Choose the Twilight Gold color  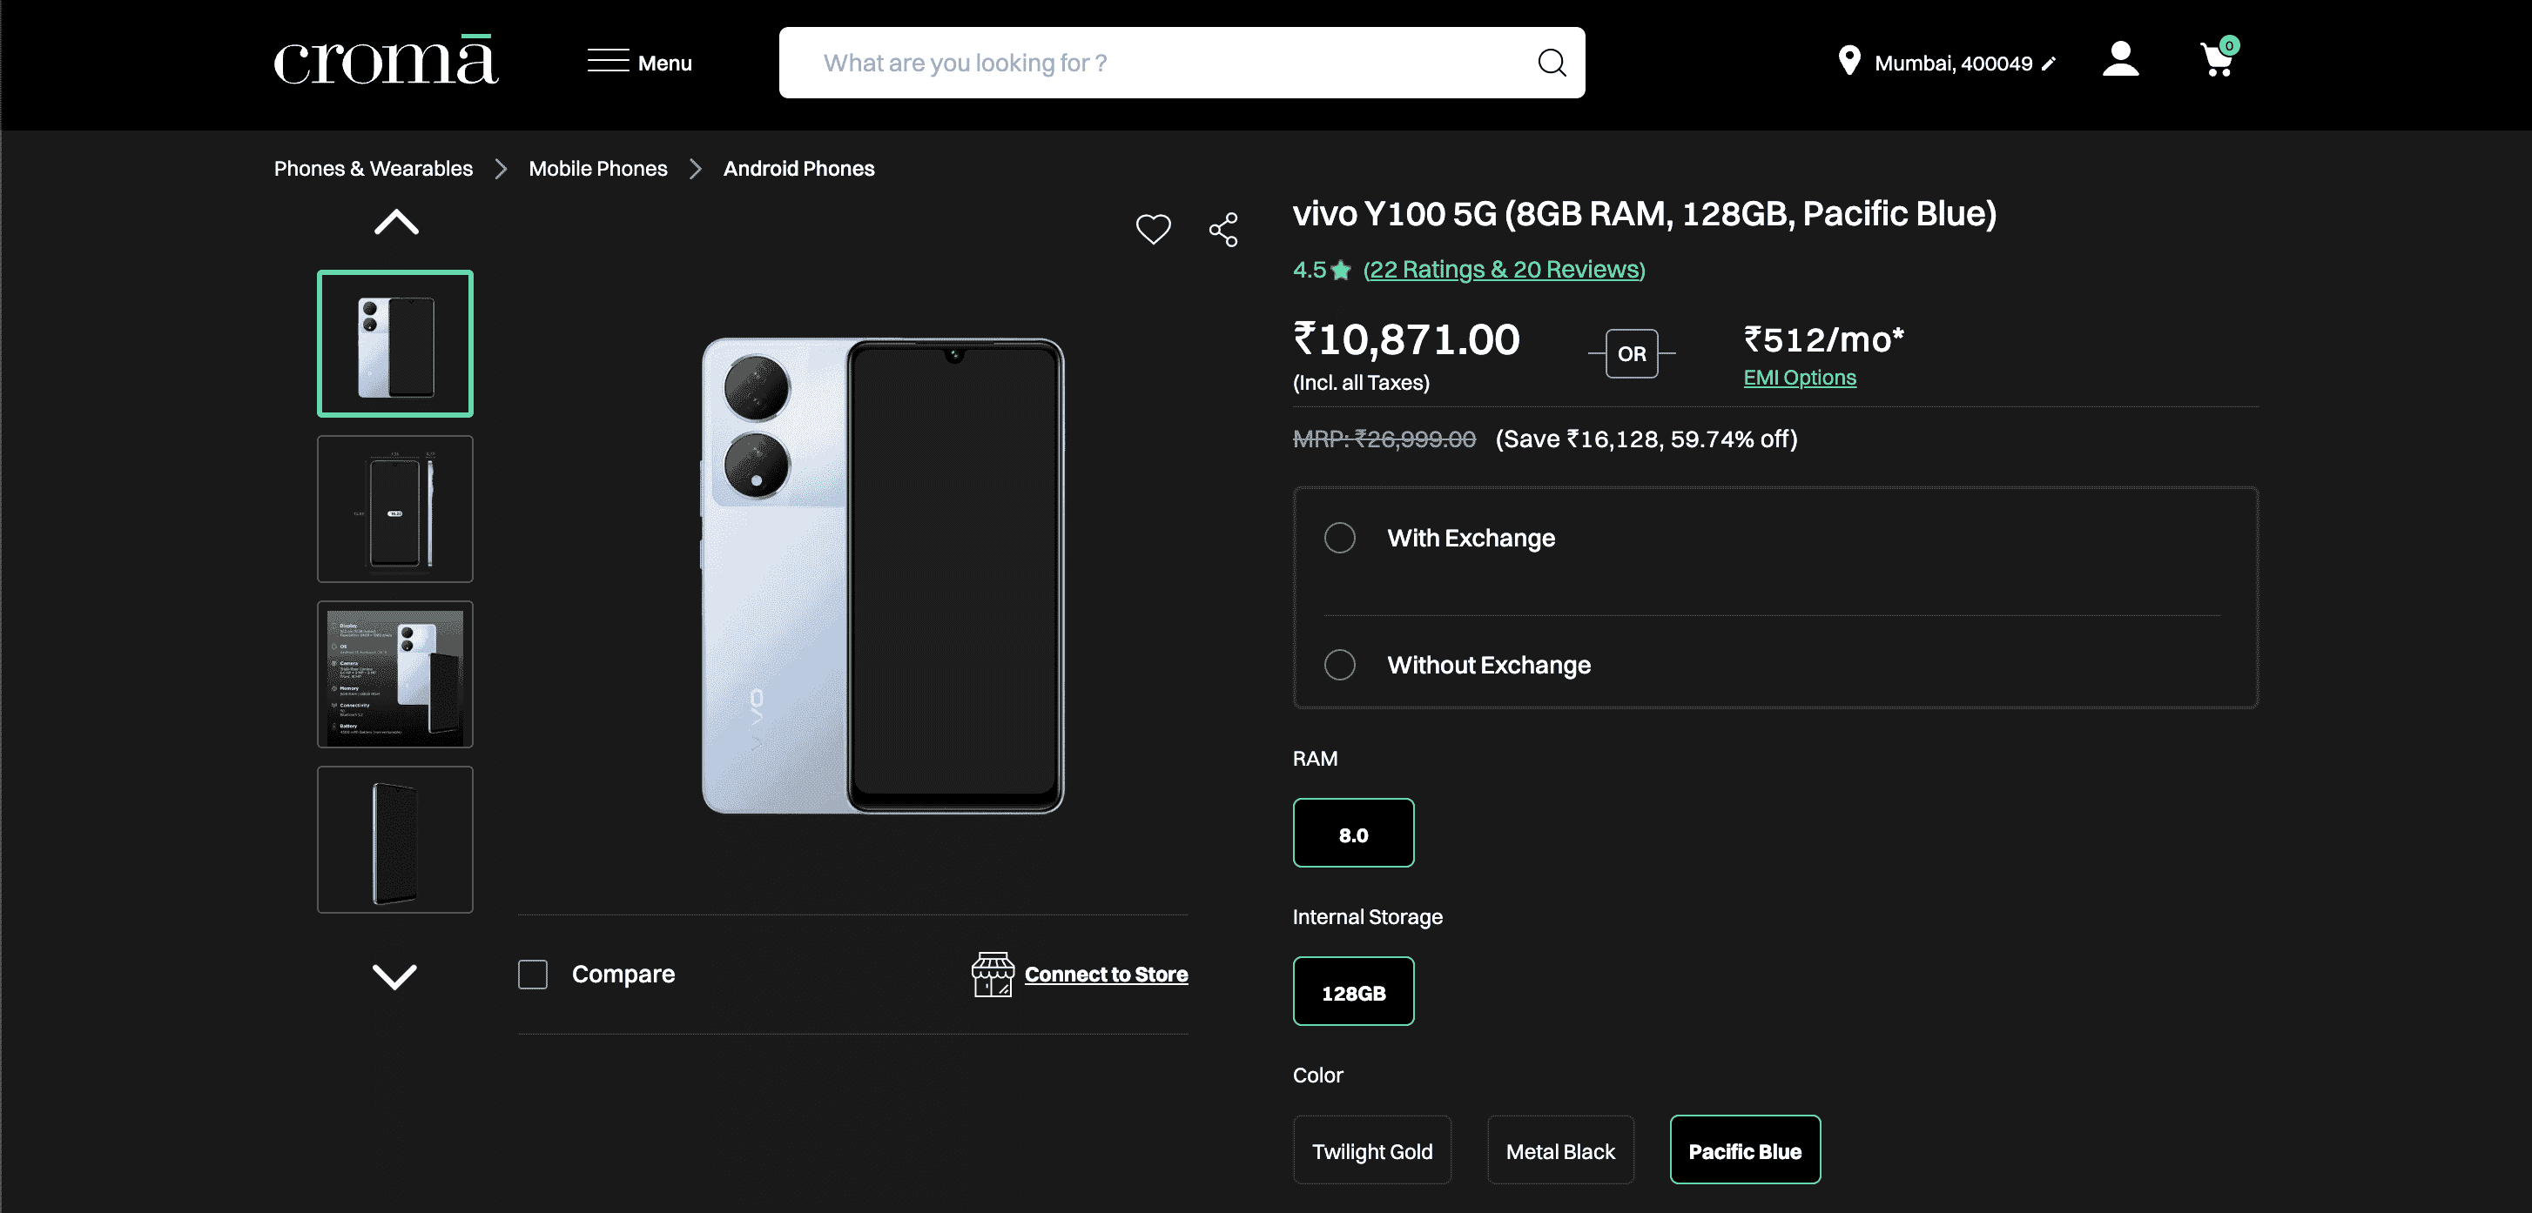(x=1371, y=1150)
